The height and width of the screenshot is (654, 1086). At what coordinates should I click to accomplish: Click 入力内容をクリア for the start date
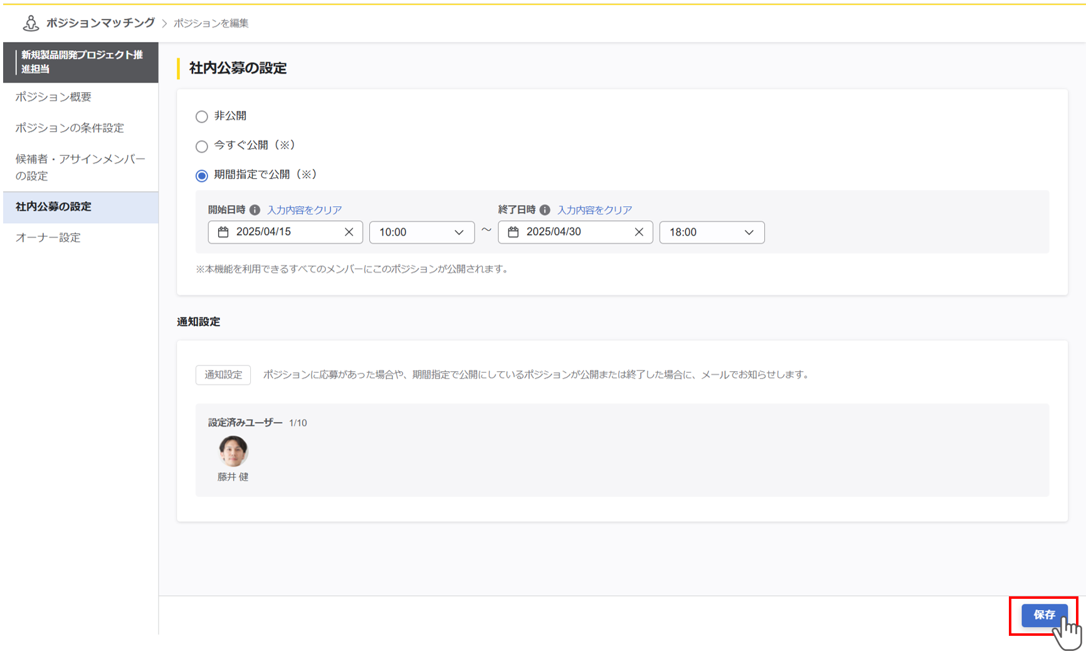pyautogui.click(x=305, y=209)
